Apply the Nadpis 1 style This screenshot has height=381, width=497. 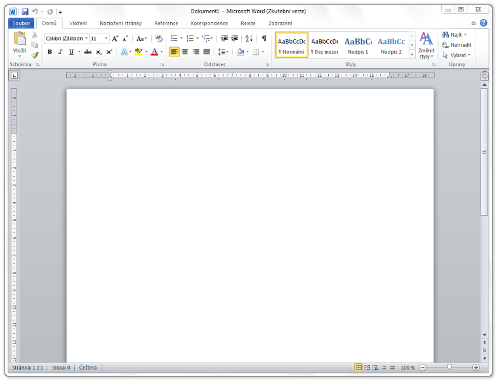[358, 45]
